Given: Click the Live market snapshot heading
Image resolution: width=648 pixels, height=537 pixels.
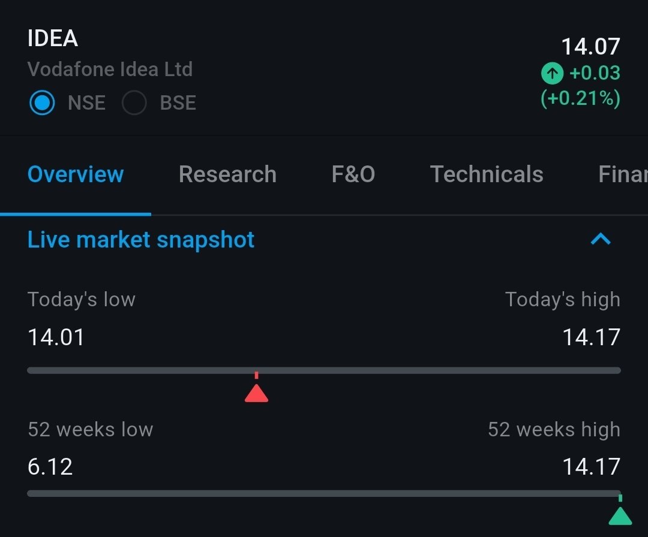Looking at the screenshot, I should [141, 240].
